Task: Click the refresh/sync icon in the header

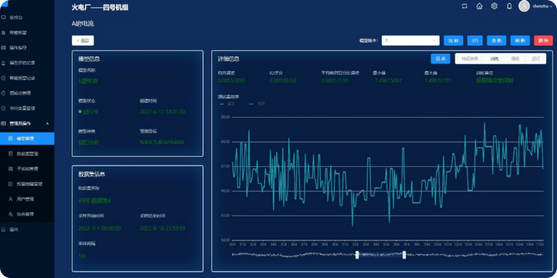Action: [x=464, y=6]
